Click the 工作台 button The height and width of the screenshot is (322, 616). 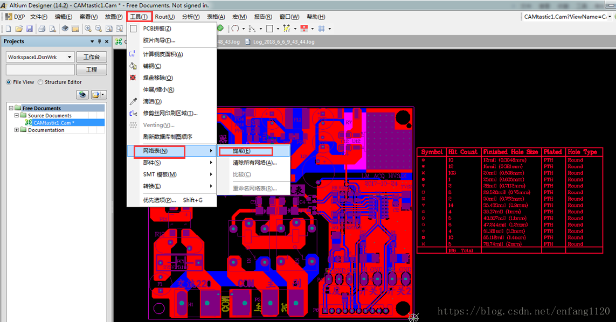coord(92,57)
